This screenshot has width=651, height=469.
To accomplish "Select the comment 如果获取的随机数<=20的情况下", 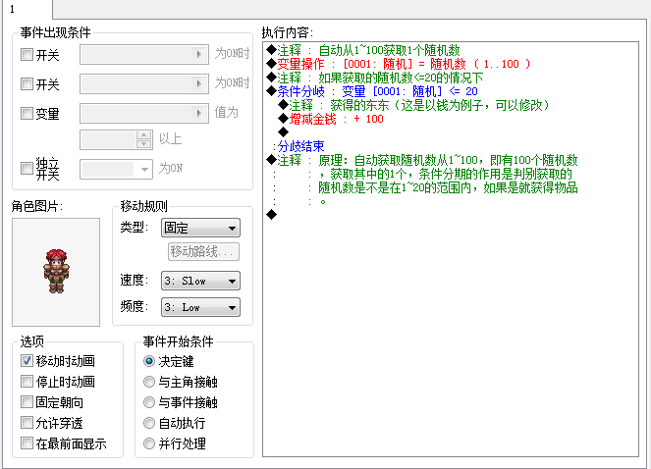I will pos(375,78).
